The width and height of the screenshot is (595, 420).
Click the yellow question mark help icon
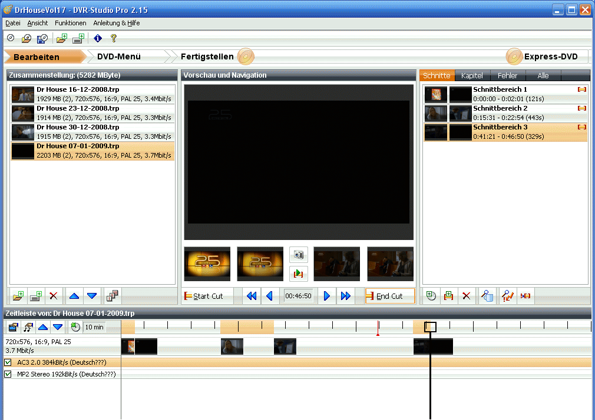[x=114, y=39]
